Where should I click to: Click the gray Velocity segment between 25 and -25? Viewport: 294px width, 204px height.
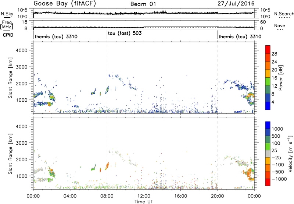(x=268, y=154)
